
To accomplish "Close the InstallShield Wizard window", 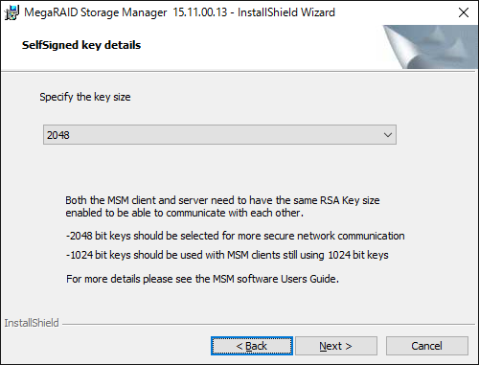I will (x=464, y=12).
